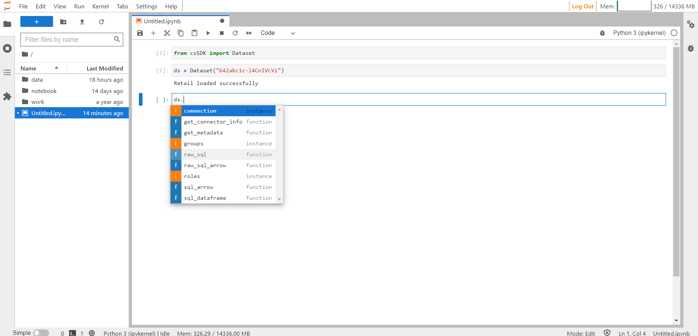Cut the selected cell
Screen dimensions: 698x336
pos(167,33)
